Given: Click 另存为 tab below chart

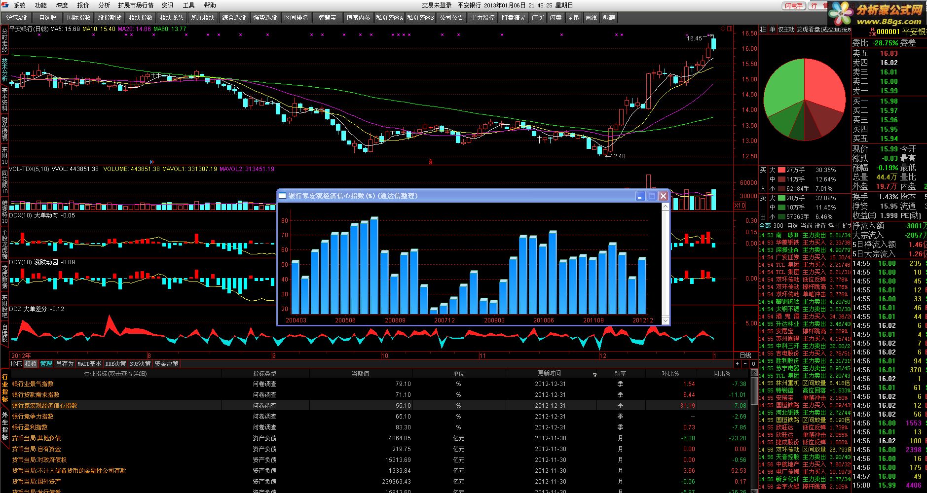Looking at the screenshot, I should 65,363.
